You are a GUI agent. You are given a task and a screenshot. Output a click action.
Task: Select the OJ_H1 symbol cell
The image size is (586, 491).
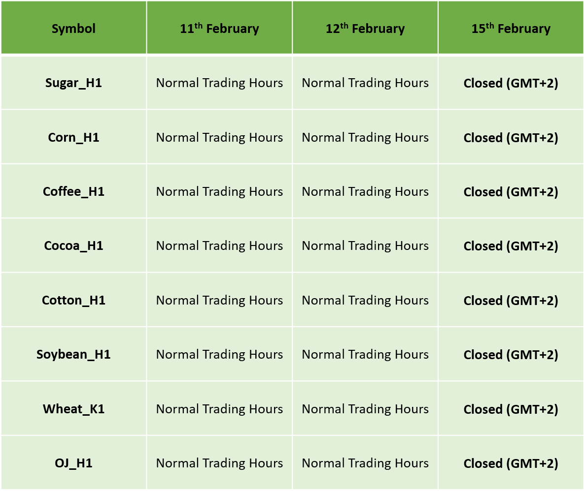73,462
